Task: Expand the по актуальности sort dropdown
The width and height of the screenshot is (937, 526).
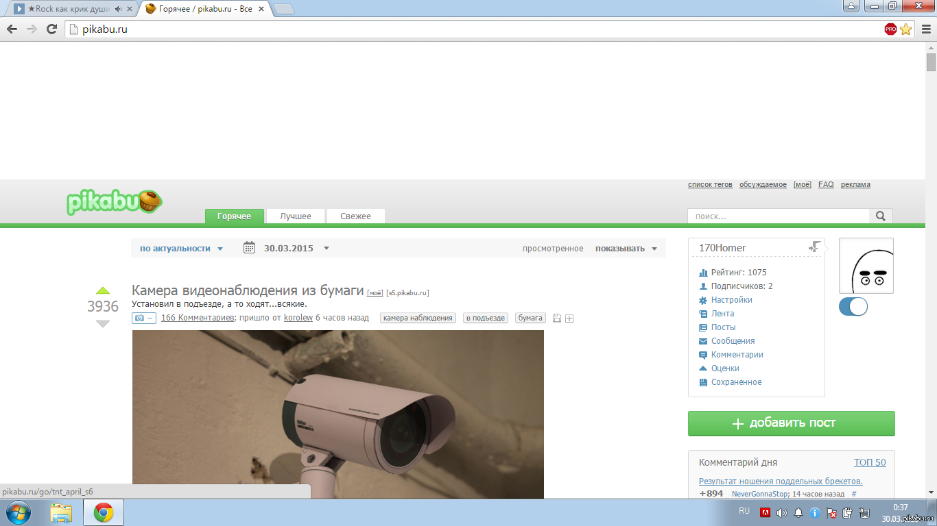Action: pos(182,249)
